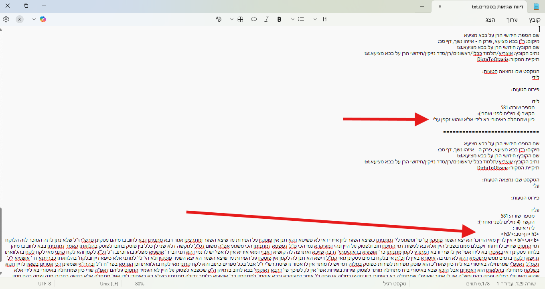Expand the Copilot options chevron
545x289 pixels.
(34, 19)
